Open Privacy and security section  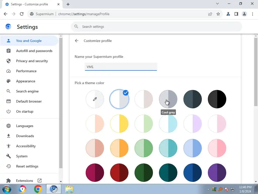point(29,61)
